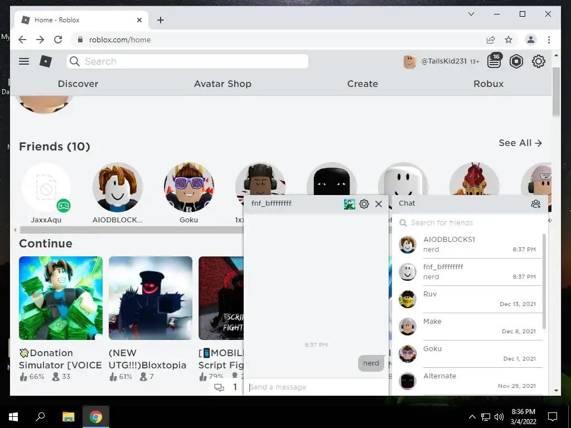View the site security padlock info
The image size is (571, 428).
(80, 40)
